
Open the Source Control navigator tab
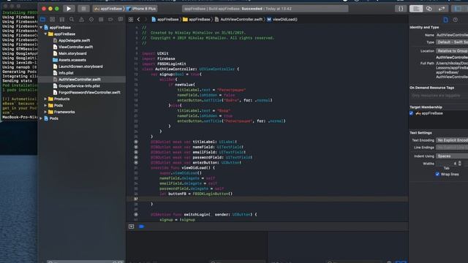click(x=52, y=20)
